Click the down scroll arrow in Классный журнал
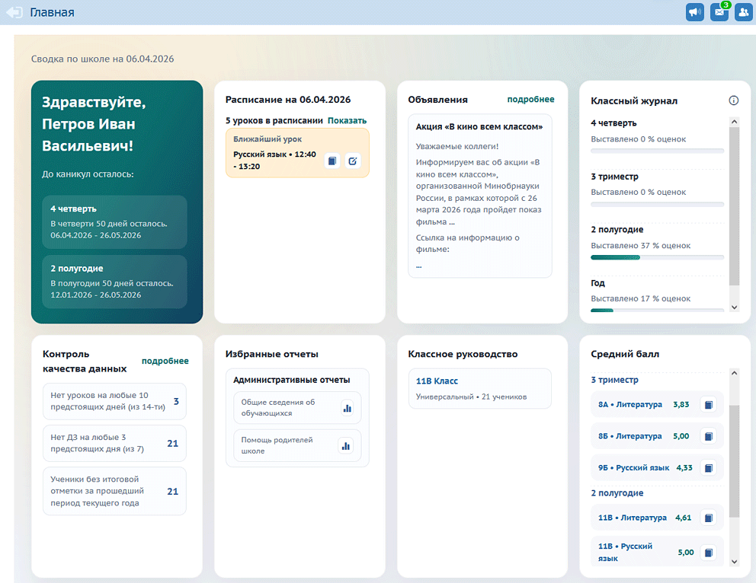 click(x=734, y=306)
